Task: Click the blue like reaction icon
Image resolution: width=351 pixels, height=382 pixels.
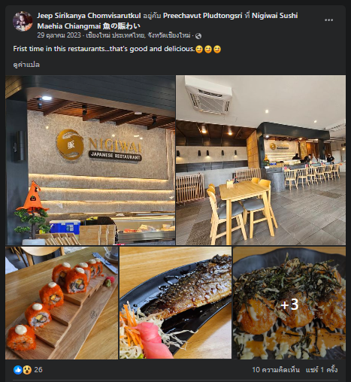Action: coord(18,370)
